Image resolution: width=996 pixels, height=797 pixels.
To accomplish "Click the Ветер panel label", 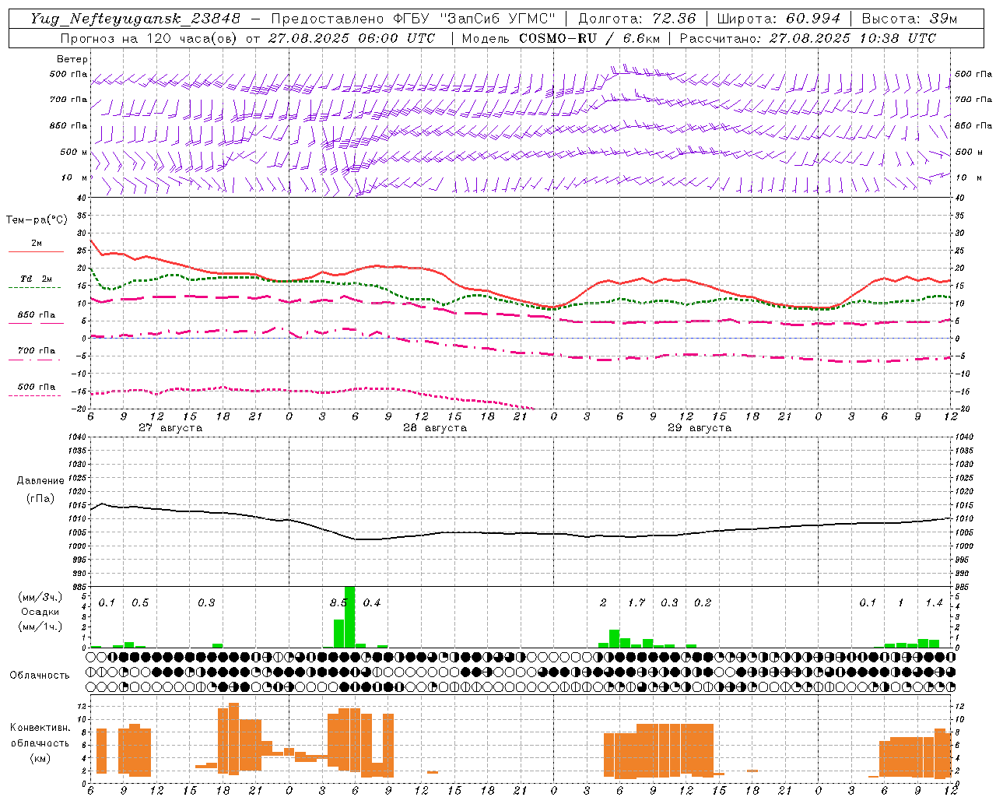I will (x=72, y=59).
